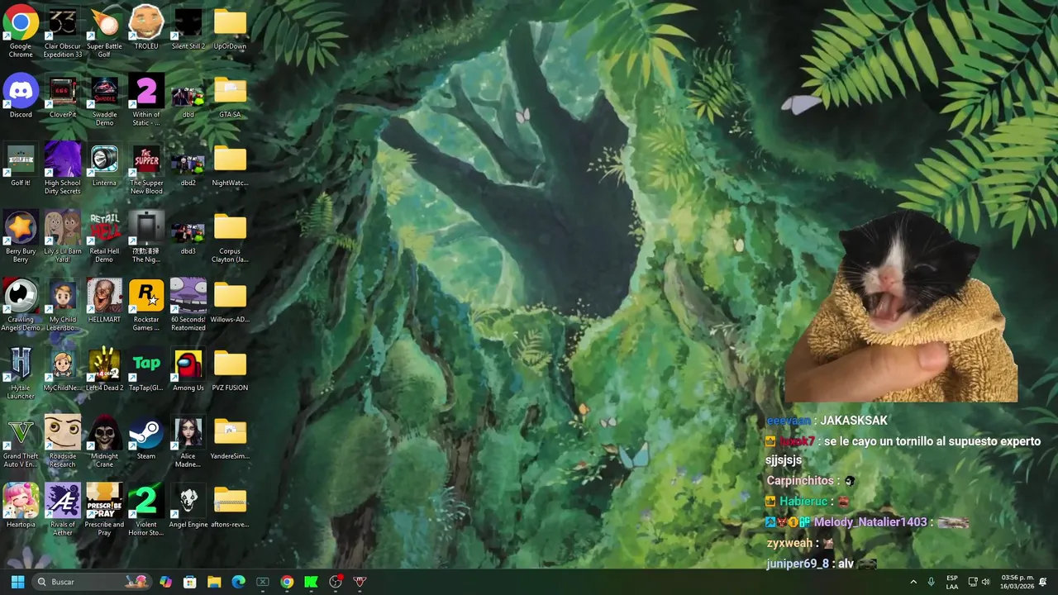The width and height of the screenshot is (1058, 595).
Task: Select the Linterna shortcut
Action: [104, 165]
